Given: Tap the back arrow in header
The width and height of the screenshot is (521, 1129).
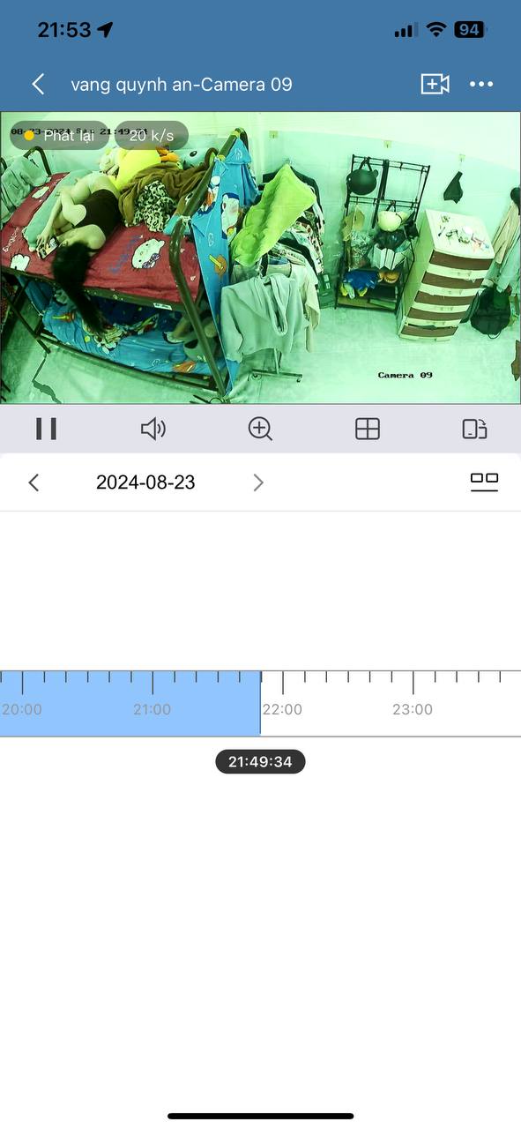Looking at the screenshot, I should [x=38, y=84].
